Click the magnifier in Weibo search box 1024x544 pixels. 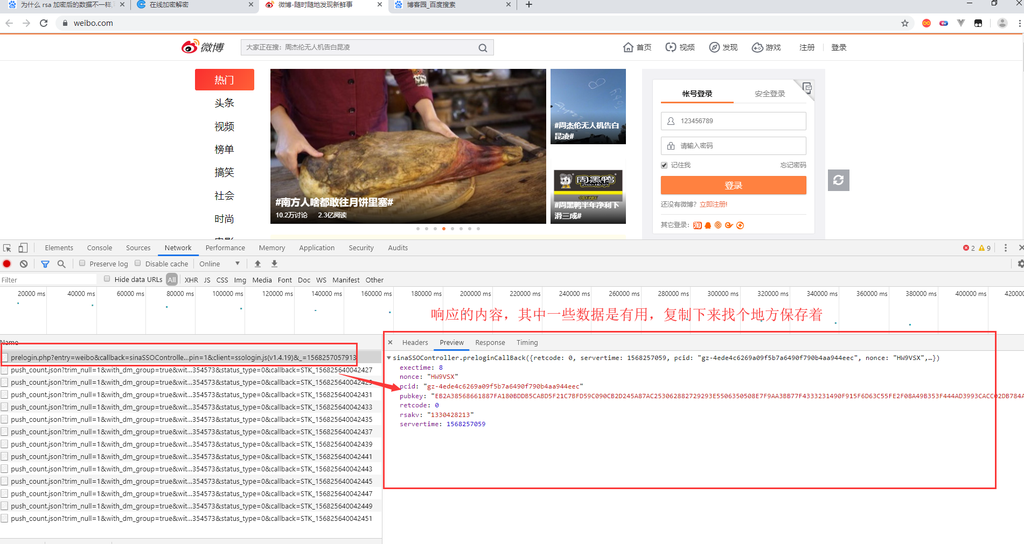coord(483,47)
